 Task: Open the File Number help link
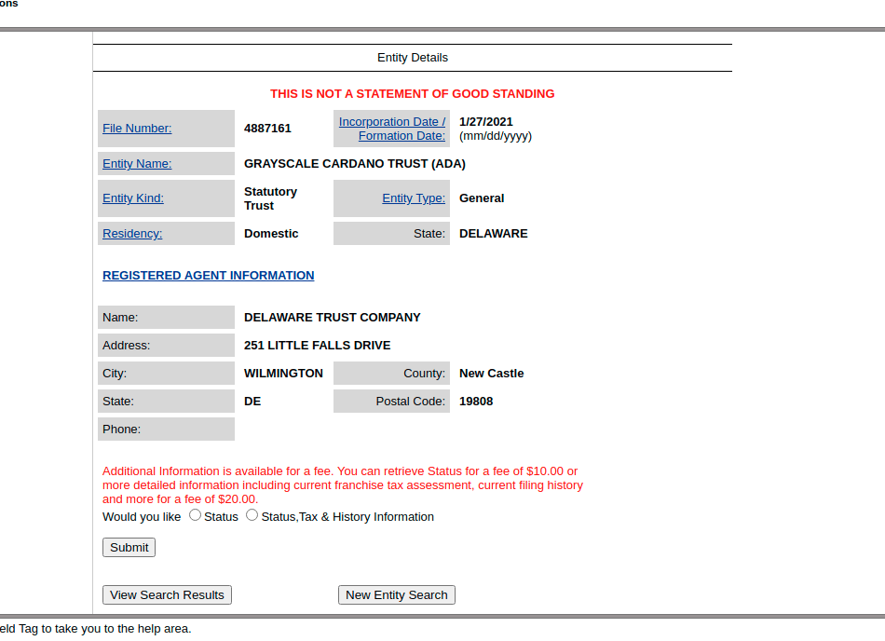pyautogui.click(x=137, y=129)
